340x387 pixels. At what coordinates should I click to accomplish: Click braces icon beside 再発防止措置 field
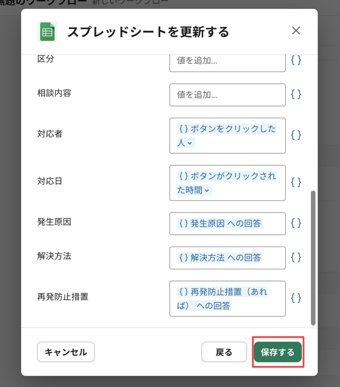point(296,298)
